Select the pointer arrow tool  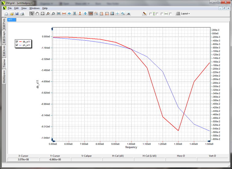tap(32, 14)
